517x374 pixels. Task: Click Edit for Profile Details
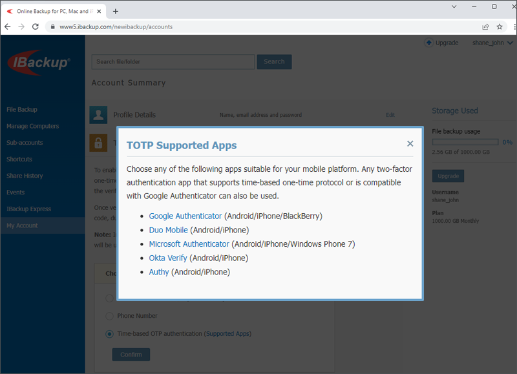pos(390,115)
